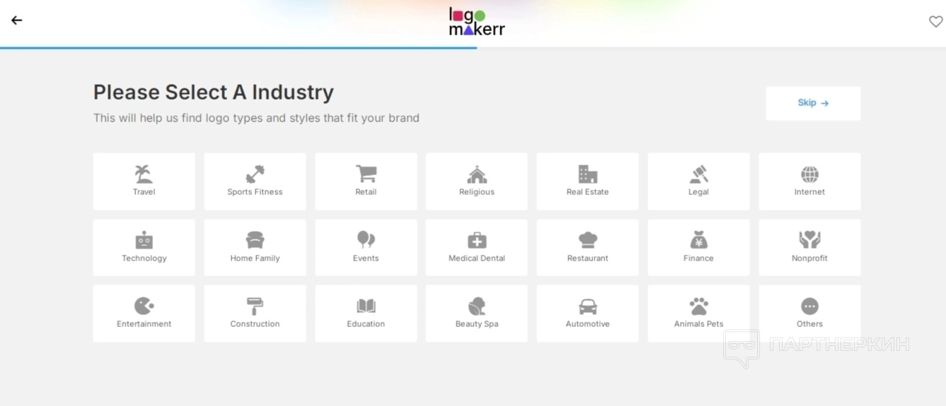Open favorites via the heart icon
Screen dimensions: 946x406
point(935,22)
